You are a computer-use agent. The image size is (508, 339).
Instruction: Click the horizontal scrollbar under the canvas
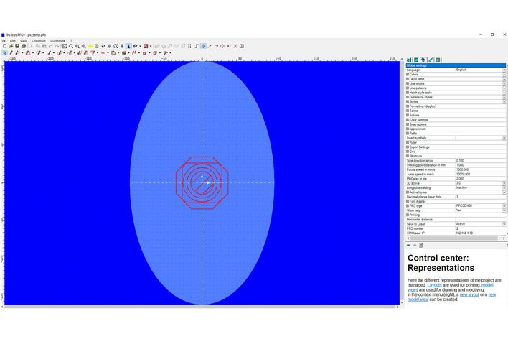(201, 306)
